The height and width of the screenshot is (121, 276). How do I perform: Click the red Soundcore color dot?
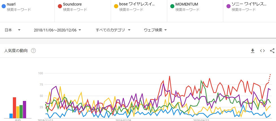[60, 6]
